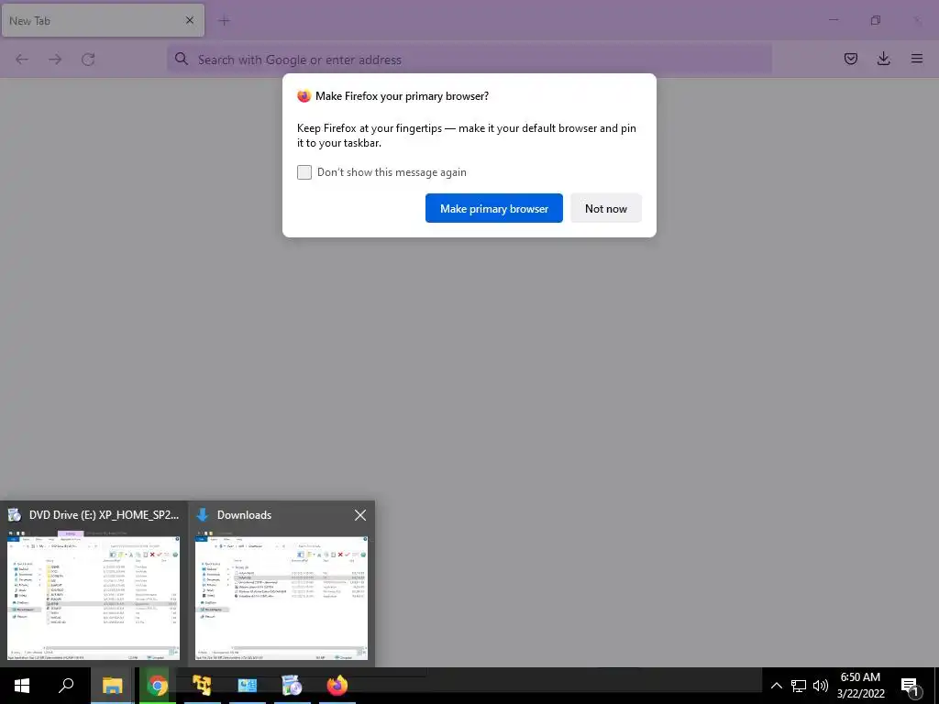
Task: Close the New Tab tab
Action: coord(189,20)
